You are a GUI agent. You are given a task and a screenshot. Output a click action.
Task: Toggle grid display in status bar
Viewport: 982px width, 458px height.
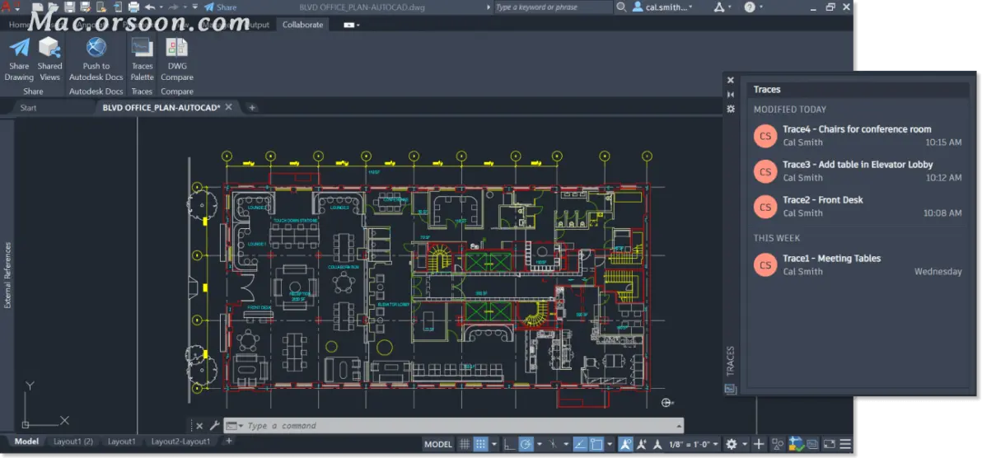(464, 444)
